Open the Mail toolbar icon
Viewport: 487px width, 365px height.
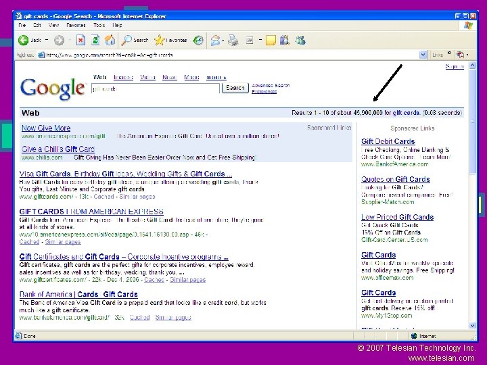click(215, 40)
